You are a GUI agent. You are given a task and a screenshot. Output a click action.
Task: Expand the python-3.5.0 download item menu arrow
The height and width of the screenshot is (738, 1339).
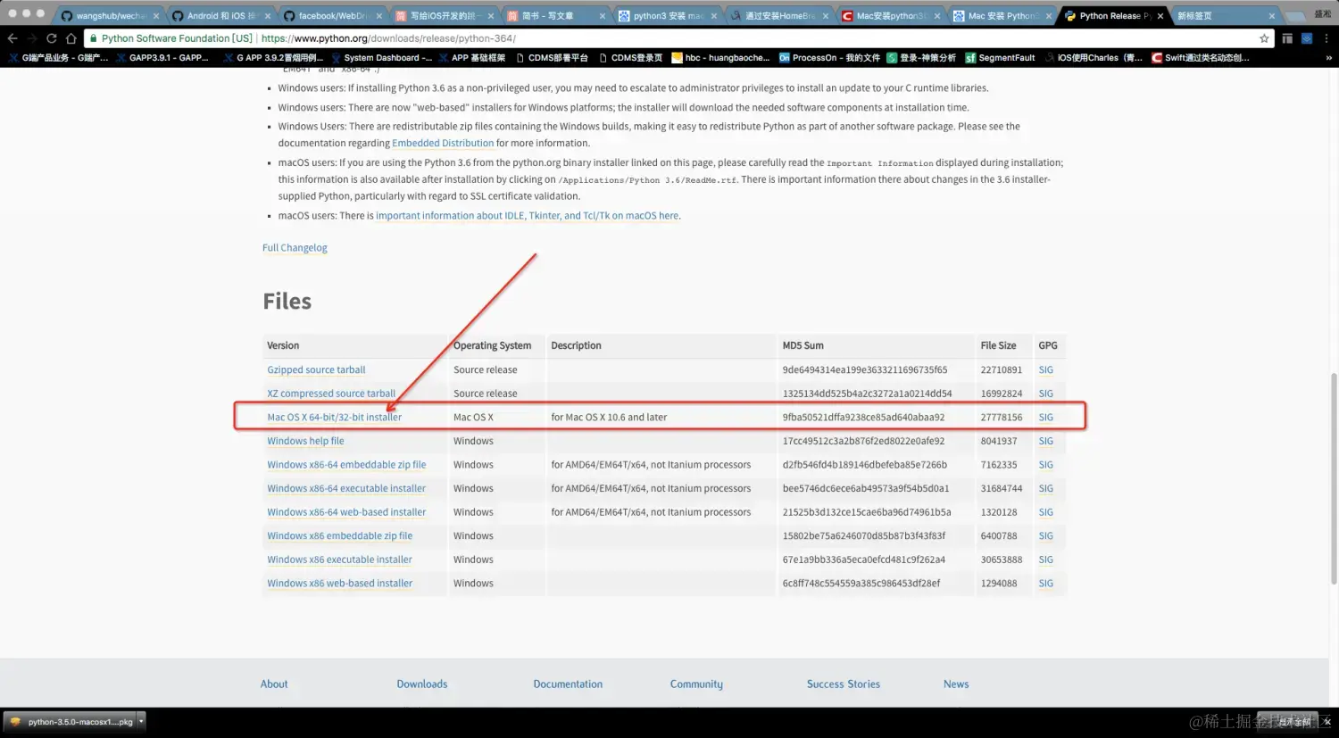pyautogui.click(x=141, y=722)
